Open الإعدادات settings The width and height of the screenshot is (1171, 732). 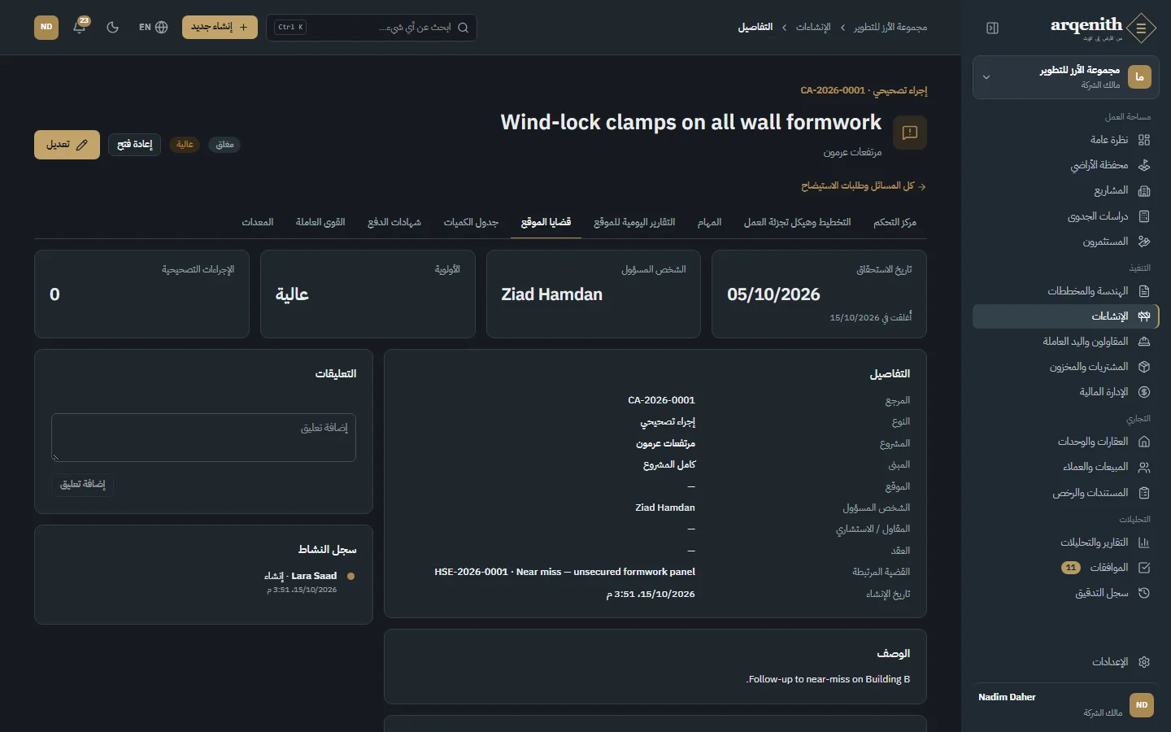[x=1064, y=662]
